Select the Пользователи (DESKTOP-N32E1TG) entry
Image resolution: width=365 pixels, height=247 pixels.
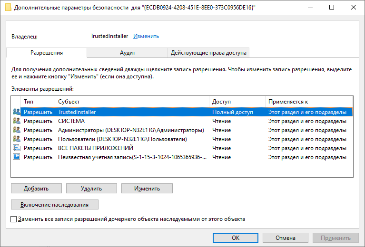182,139
